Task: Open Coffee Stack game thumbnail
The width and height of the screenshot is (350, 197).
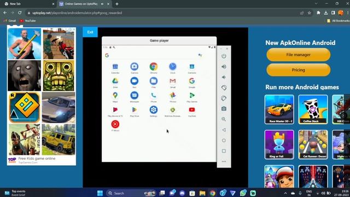Action: tap(313, 109)
